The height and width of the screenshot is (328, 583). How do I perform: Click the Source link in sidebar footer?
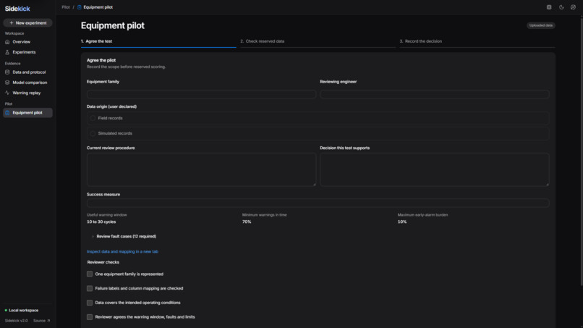pos(41,321)
